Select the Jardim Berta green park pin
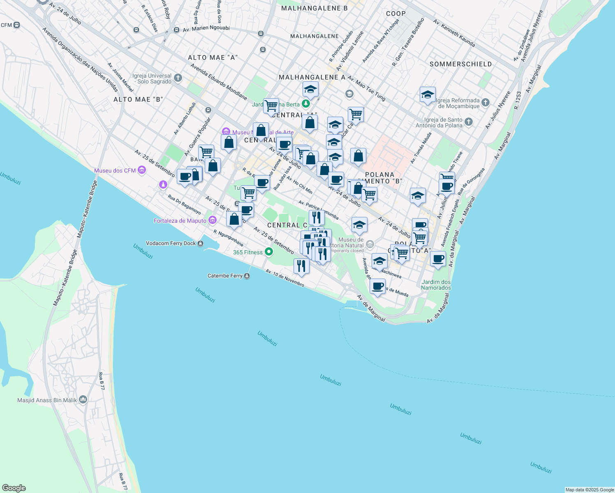Viewport: 615px width, 493px height. click(x=305, y=104)
